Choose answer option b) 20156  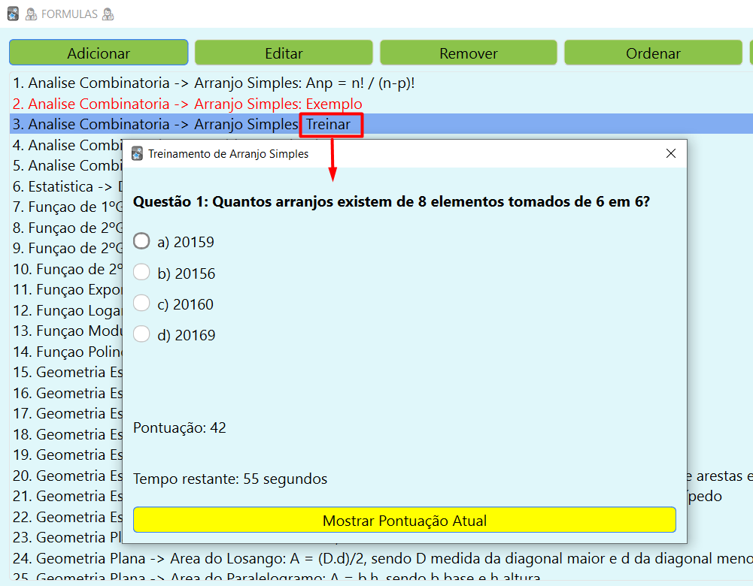[x=142, y=273]
